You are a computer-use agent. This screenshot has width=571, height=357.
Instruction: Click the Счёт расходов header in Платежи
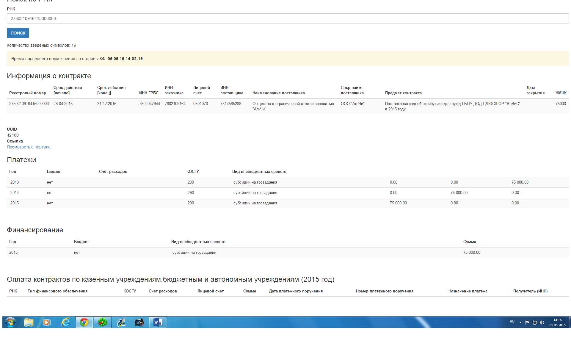pyautogui.click(x=113, y=171)
